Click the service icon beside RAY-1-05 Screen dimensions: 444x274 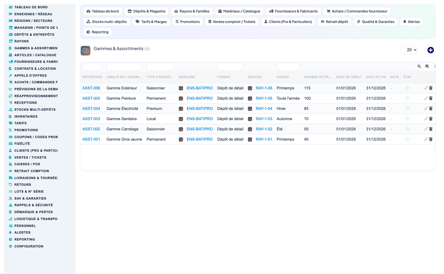(250, 98)
